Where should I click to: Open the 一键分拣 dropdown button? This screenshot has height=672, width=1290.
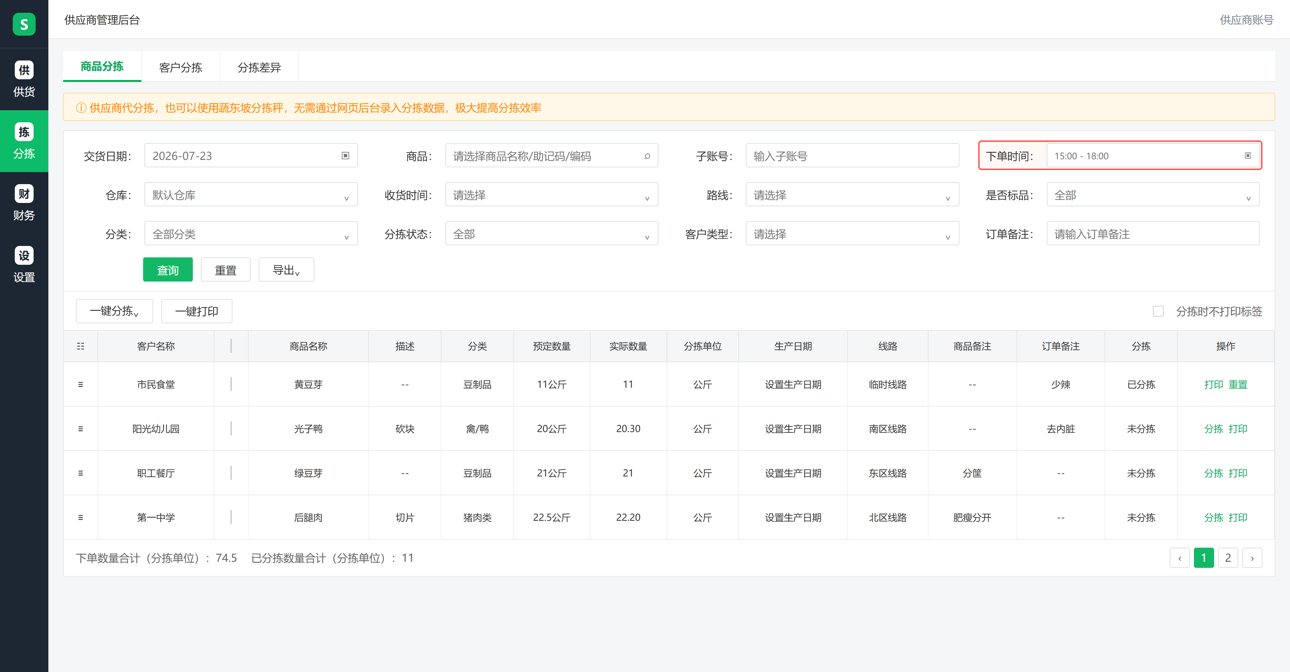(114, 311)
